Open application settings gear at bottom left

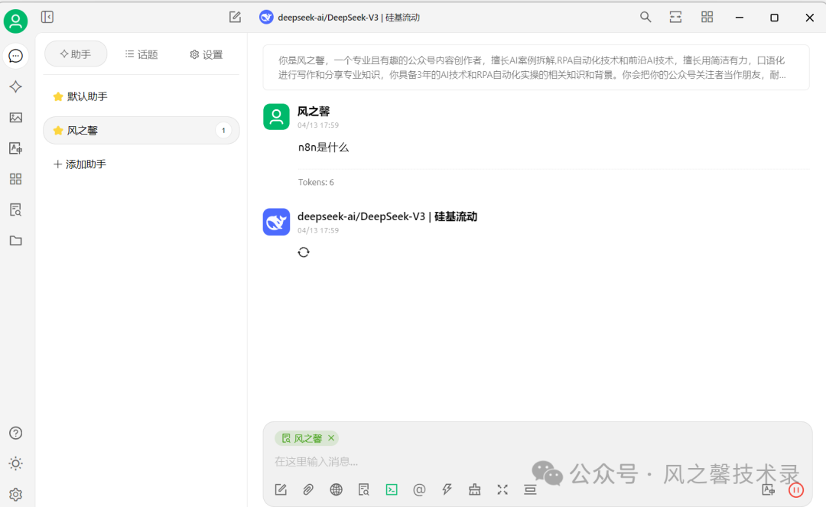[x=16, y=494]
